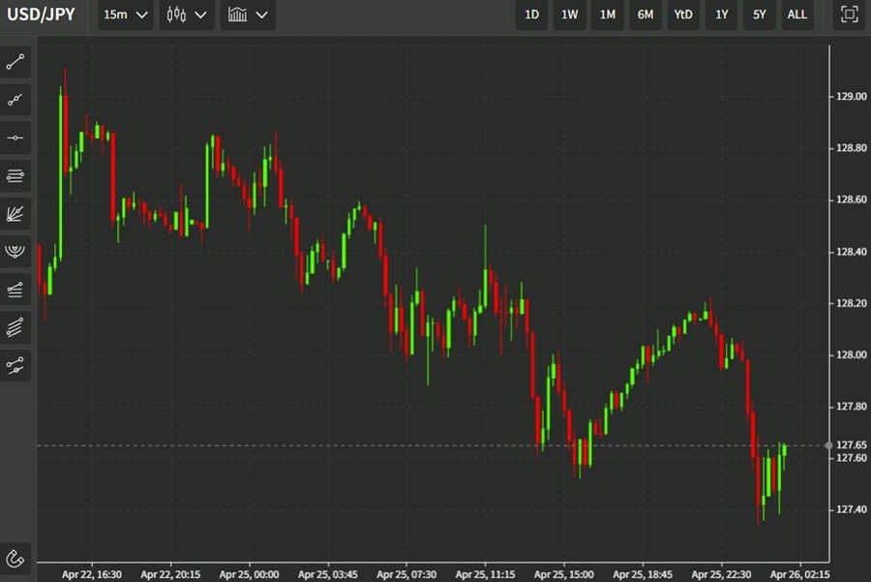Click the 127.40 price axis label

[851, 509]
